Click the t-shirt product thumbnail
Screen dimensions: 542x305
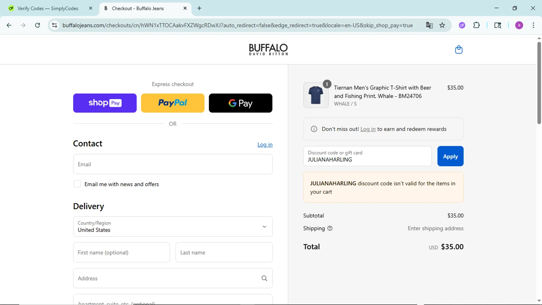click(316, 95)
